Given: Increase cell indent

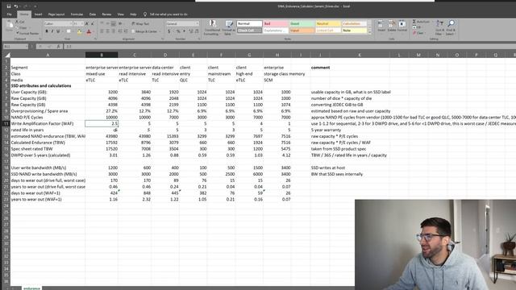Looking at the screenshot, I should pyautogui.click(x=126, y=31).
